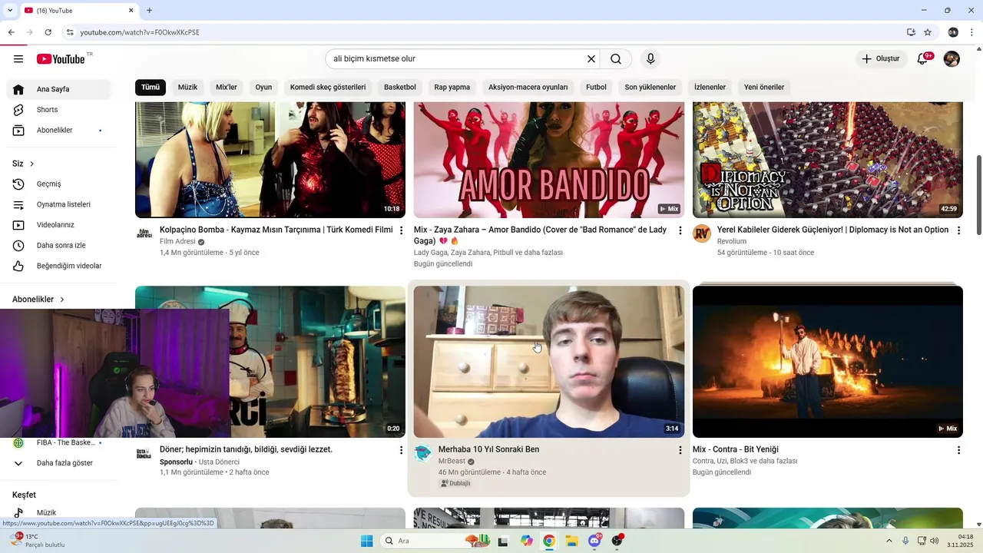
Task: Open the FIBA - The Basketball channel subscription
Action: [59, 442]
